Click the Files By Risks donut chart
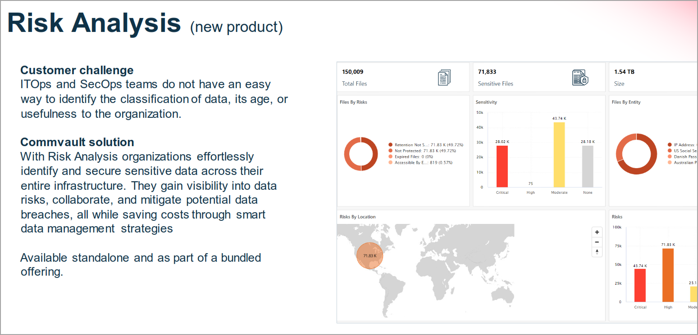The image size is (698, 335). pos(361,153)
